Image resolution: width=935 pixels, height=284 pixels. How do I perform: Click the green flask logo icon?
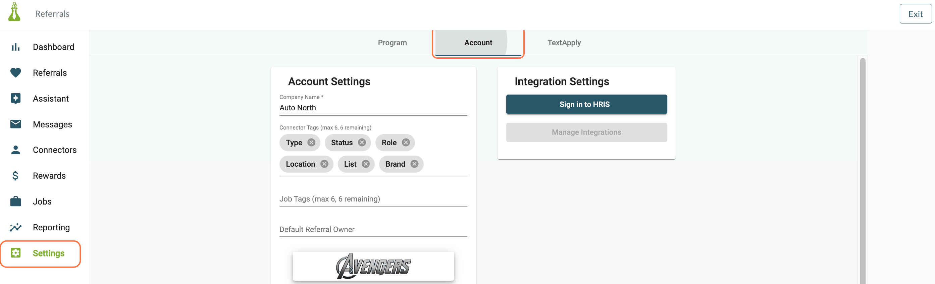coord(14,12)
